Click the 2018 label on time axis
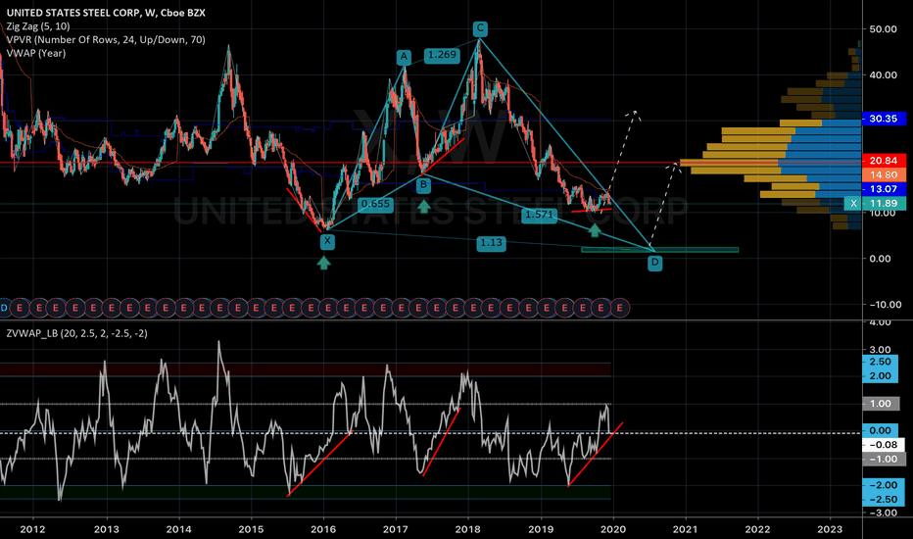The height and width of the screenshot is (539, 913). (x=467, y=529)
